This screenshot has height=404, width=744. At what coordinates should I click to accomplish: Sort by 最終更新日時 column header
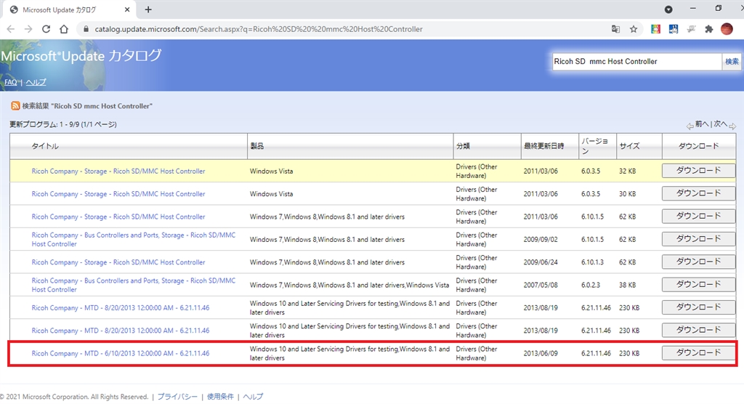coord(543,146)
